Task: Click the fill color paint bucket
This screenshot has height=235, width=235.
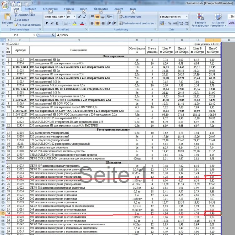Action: 75,23
